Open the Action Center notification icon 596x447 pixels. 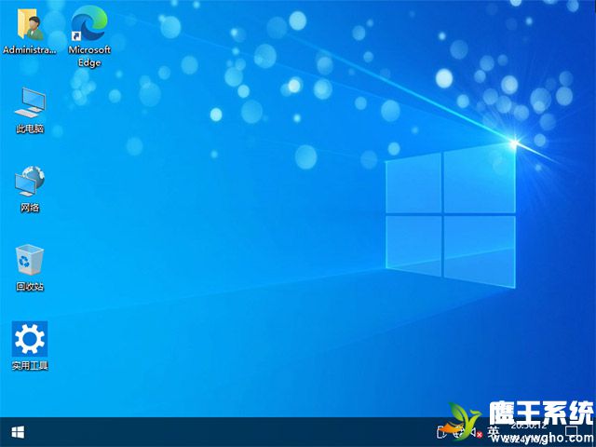tap(572, 432)
